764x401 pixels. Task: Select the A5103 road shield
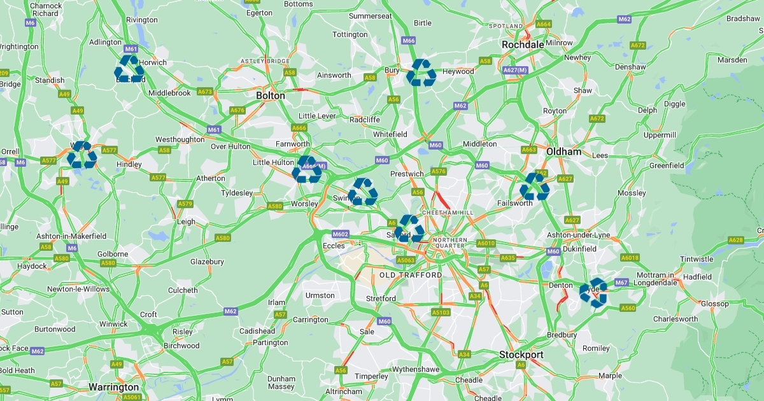pyautogui.click(x=441, y=313)
